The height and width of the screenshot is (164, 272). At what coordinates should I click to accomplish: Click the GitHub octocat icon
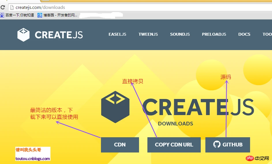217,144
